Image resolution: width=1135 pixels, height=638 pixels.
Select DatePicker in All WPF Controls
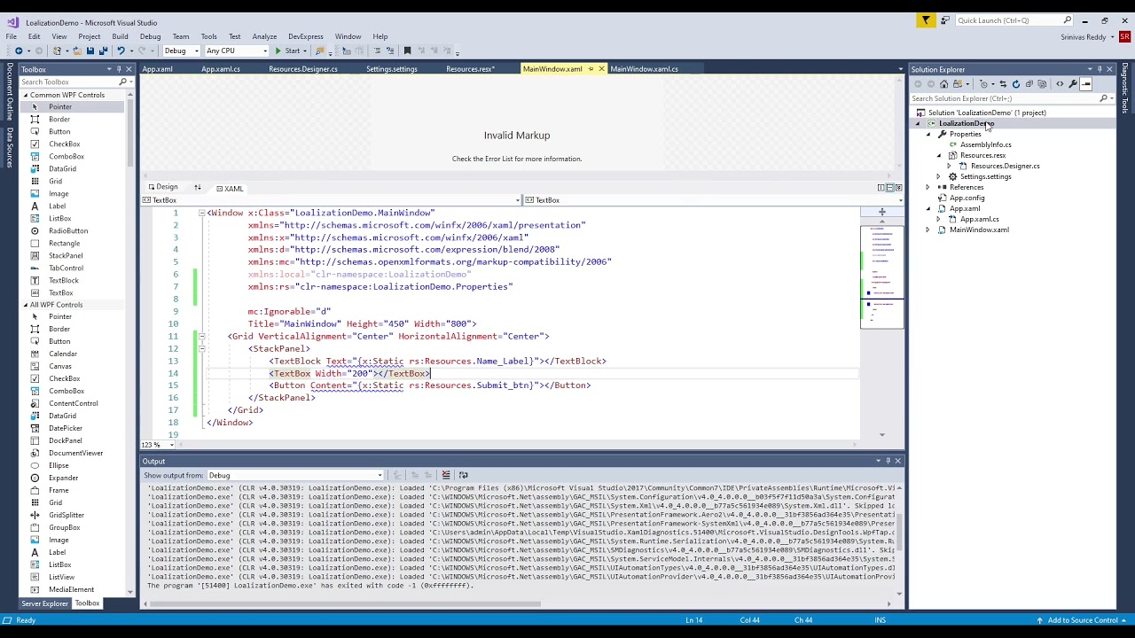(65, 429)
